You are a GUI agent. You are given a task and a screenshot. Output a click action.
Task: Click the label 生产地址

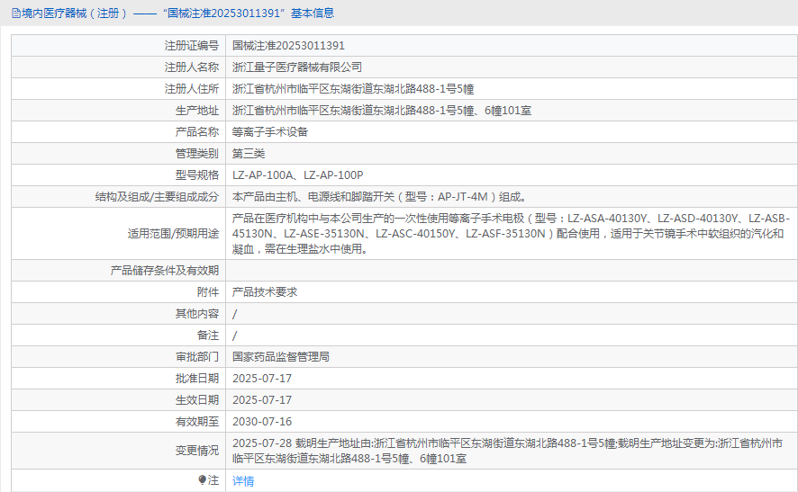point(197,111)
